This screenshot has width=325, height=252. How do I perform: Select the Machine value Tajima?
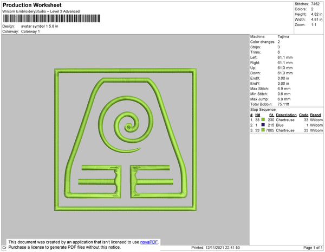tap(283, 36)
